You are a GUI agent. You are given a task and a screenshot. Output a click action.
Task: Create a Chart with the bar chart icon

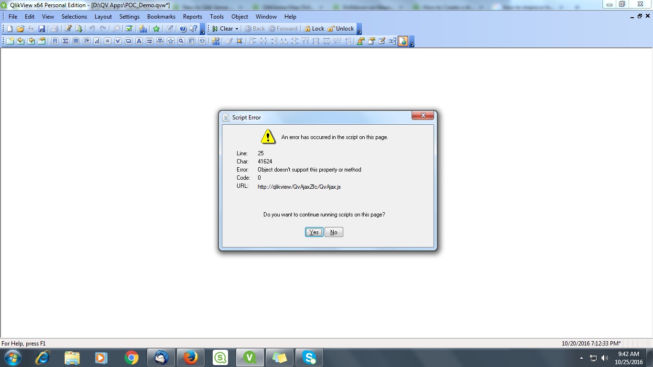[97, 41]
